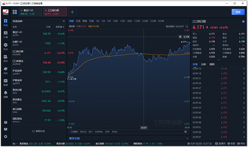Image resolution: width=248 pixels, height=147 pixels.
Task: Enable the CG indicator button
Action: point(74,132)
